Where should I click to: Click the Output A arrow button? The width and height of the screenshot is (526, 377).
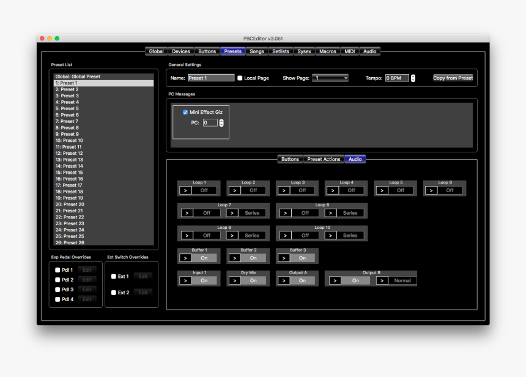pos(284,281)
